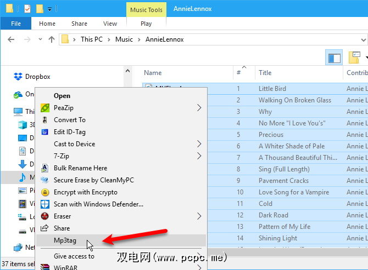Expand the PeaZip submenu arrow
This screenshot has width=368, height=270.
click(x=199, y=108)
